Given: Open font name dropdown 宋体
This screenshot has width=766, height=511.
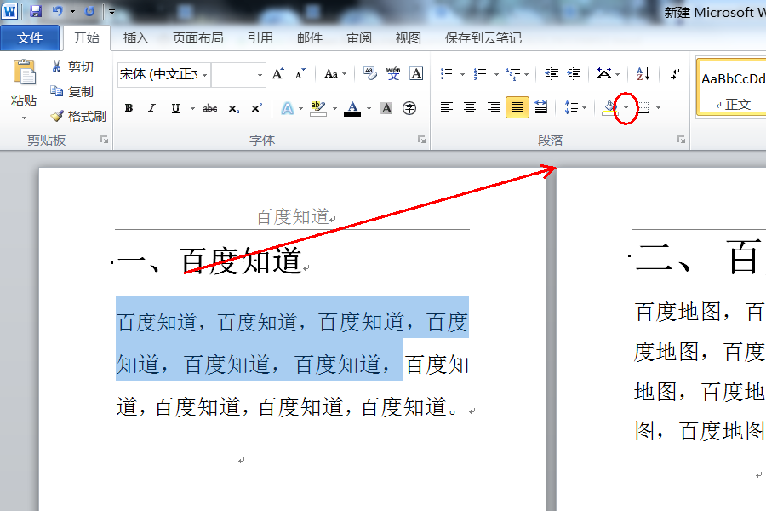Looking at the screenshot, I should (204, 75).
